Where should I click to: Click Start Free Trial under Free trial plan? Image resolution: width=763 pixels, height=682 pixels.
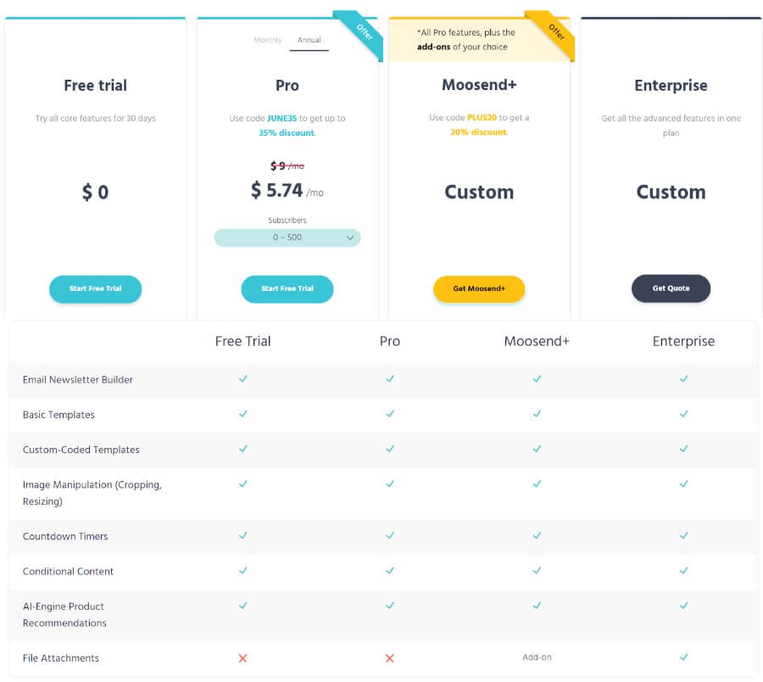pos(95,288)
